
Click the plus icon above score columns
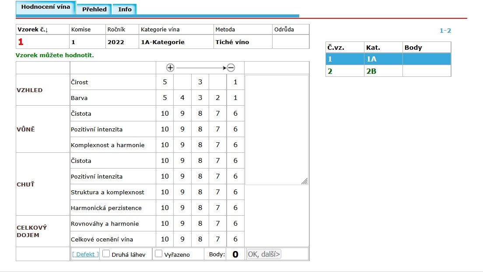170,68
